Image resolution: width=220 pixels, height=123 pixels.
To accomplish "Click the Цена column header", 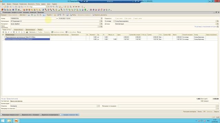I will 123,35.
